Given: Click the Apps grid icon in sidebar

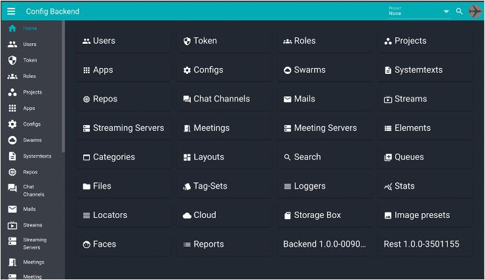Looking at the screenshot, I should (x=12, y=108).
